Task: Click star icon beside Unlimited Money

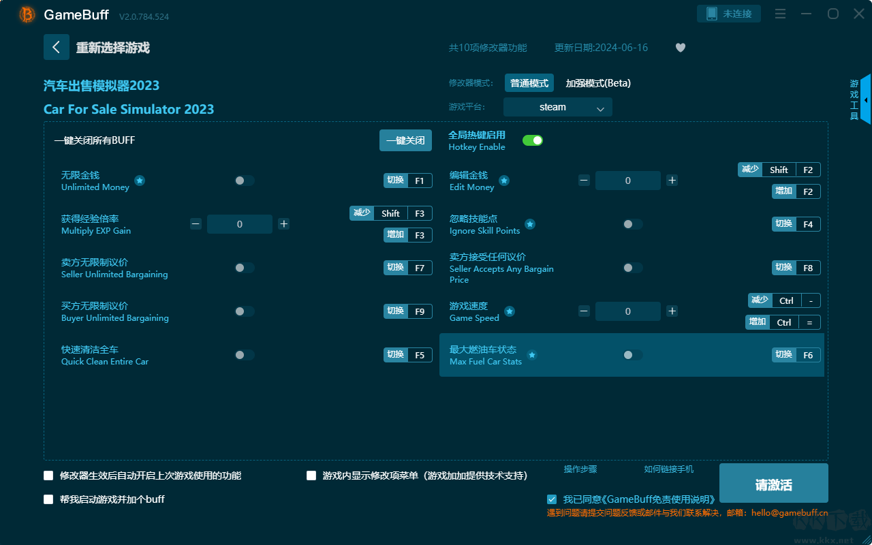Action: pos(140,181)
